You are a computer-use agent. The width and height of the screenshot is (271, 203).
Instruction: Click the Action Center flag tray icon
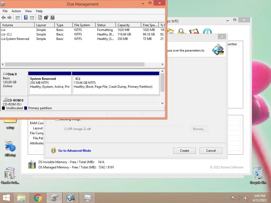233,198
